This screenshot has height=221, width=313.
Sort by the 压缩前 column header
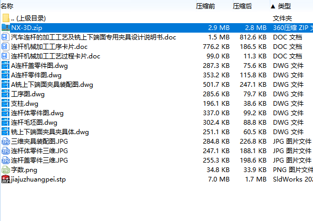[x=205, y=6]
